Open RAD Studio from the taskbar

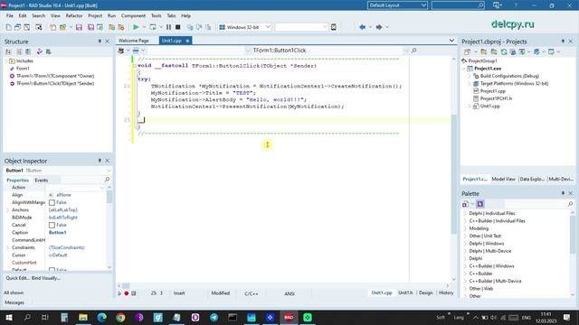pyautogui.click(x=289, y=317)
